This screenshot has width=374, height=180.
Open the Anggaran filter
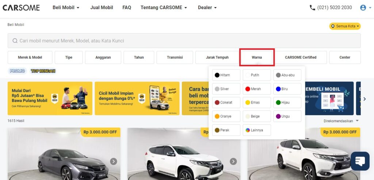click(x=103, y=57)
